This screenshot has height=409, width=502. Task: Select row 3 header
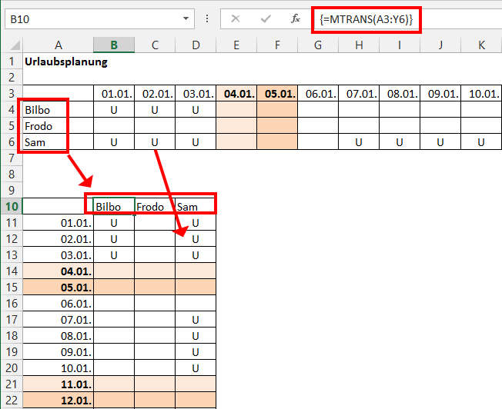click(x=12, y=94)
